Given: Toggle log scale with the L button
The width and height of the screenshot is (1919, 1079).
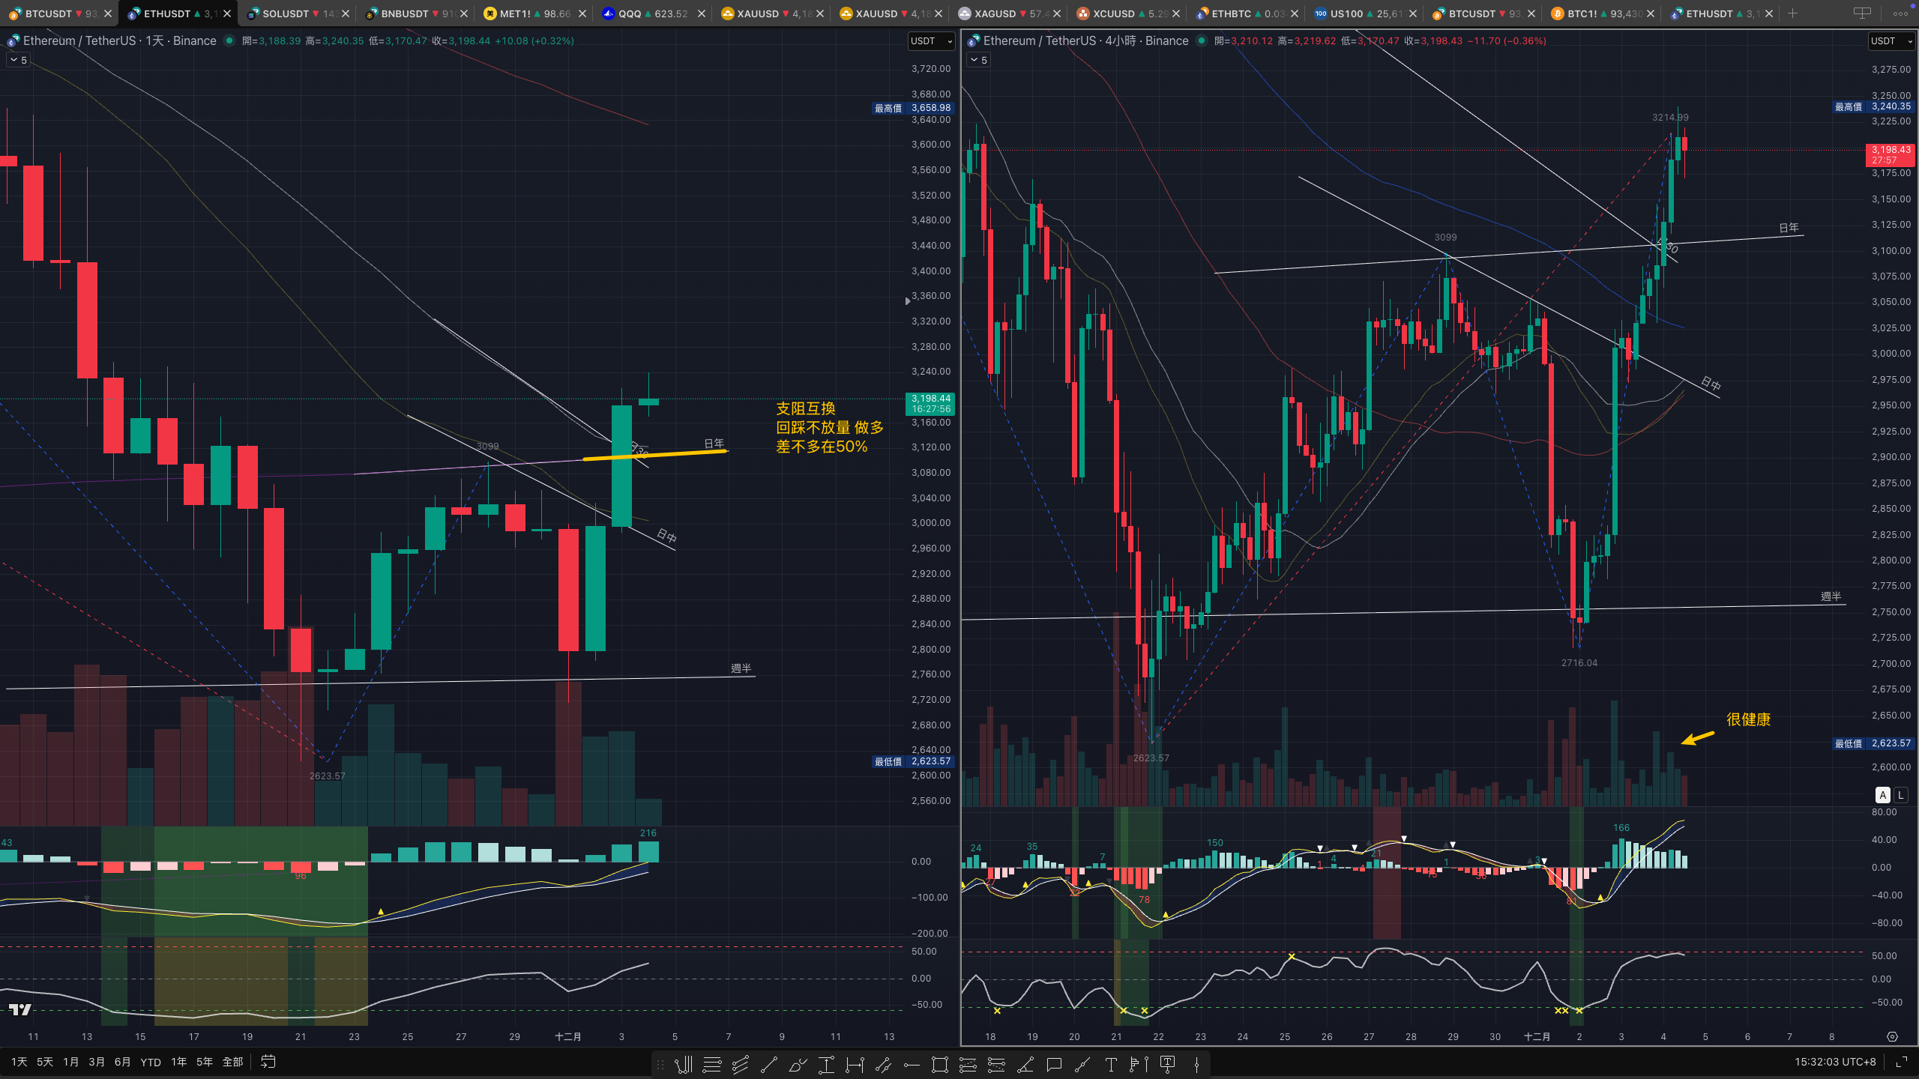Looking at the screenshot, I should point(1901,795).
